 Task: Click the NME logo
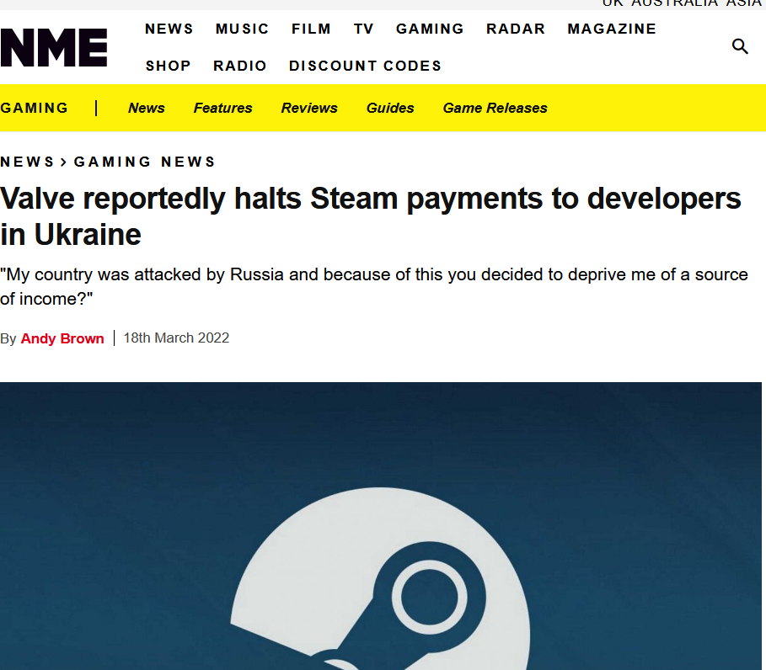[54, 47]
